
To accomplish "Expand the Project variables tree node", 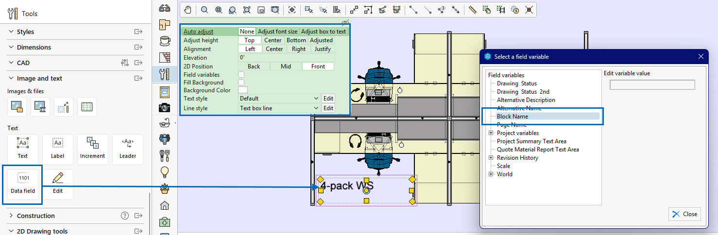I will click(x=491, y=133).
